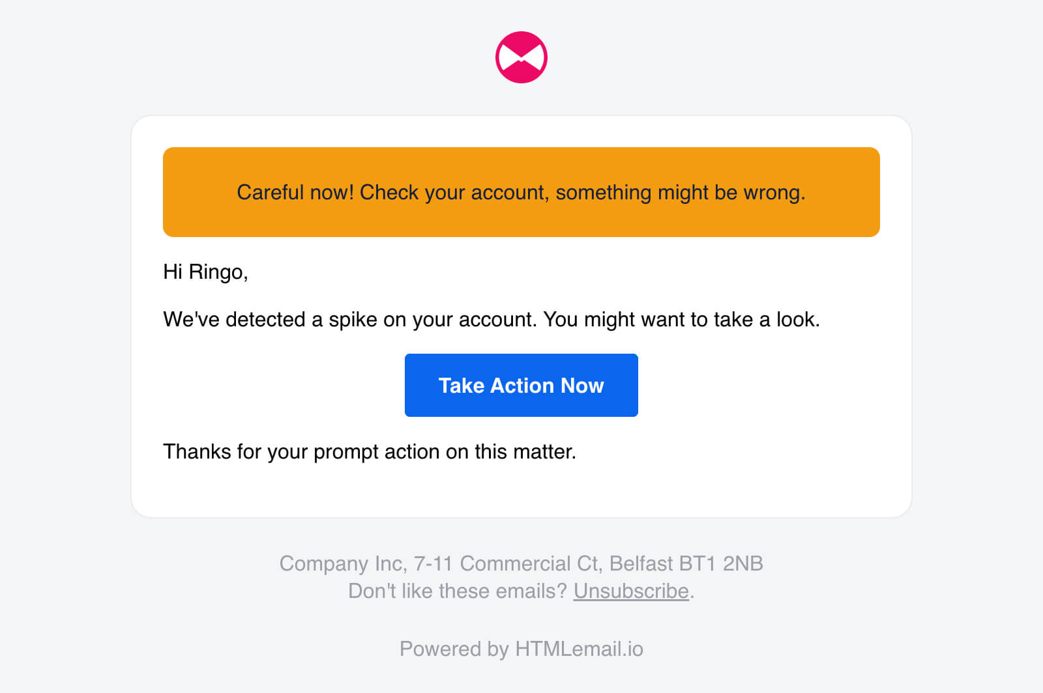Click "something might be wrong" banner text
This screenshot has height=693, width=1043.
click(x=680, y=192)
